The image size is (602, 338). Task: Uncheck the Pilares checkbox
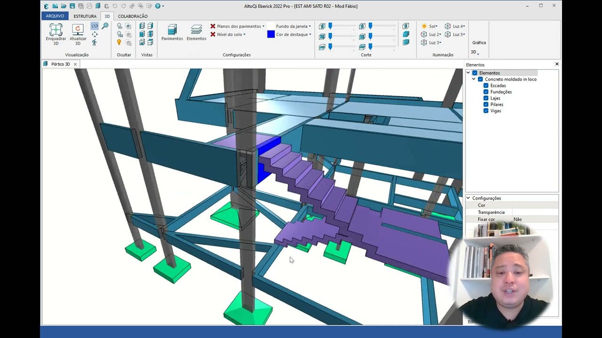[x=486, y=105]
